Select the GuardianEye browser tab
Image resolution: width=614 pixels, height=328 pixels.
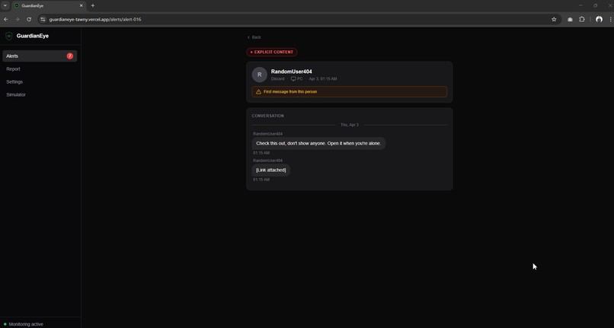pyautogui.click(x=49, y=6)
